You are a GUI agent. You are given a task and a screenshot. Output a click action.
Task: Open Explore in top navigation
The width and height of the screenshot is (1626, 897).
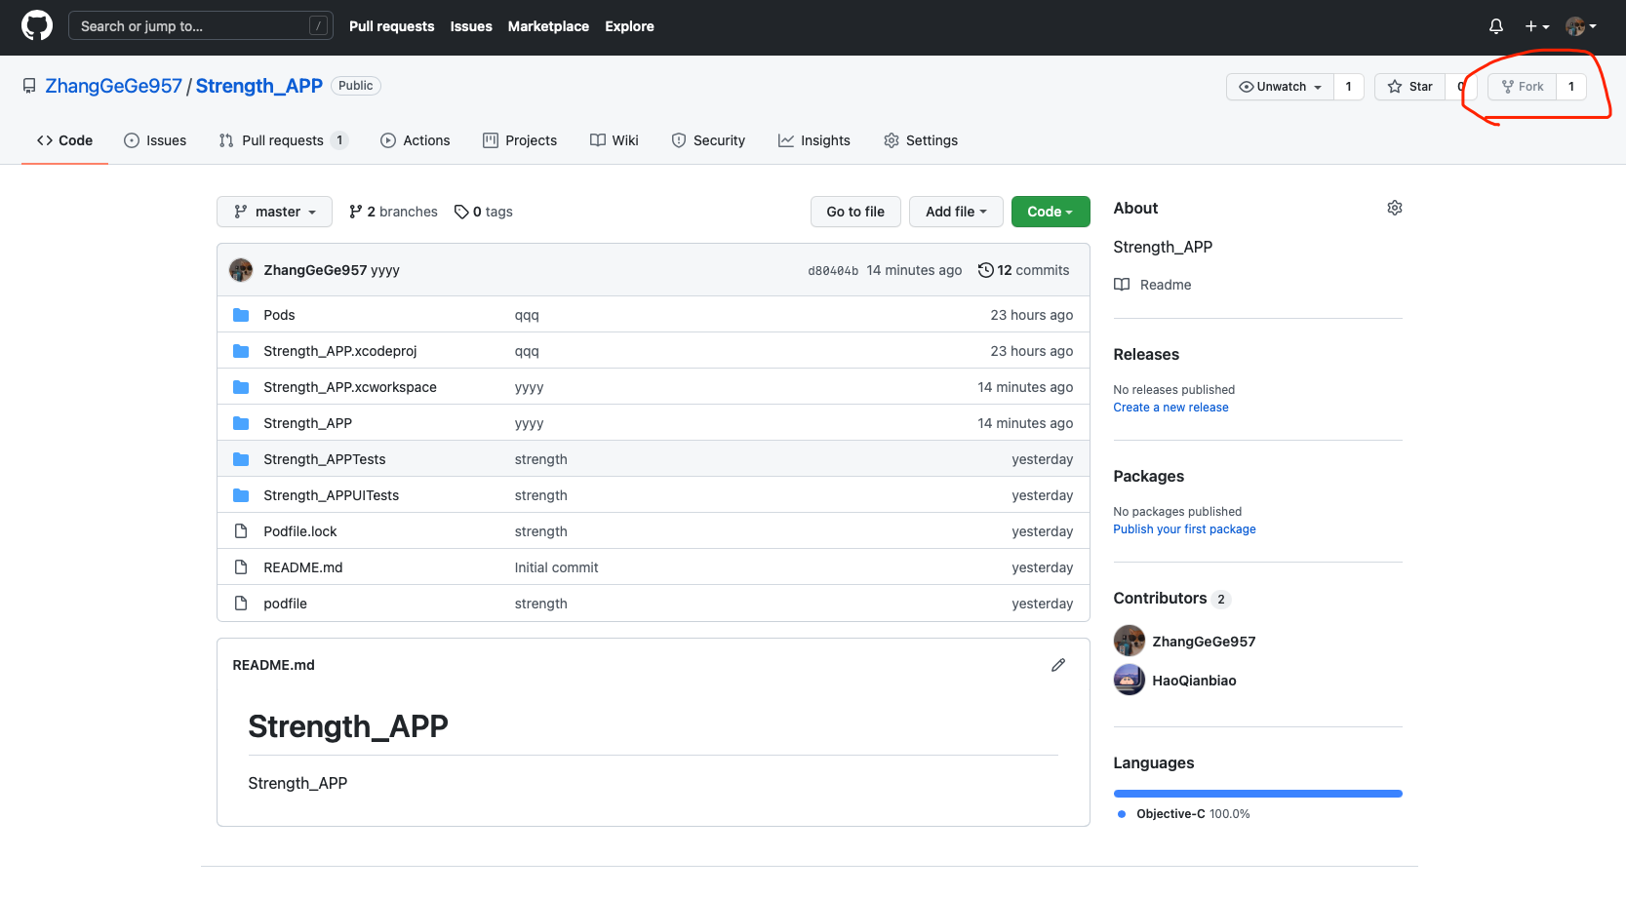(x=629, y=26)
